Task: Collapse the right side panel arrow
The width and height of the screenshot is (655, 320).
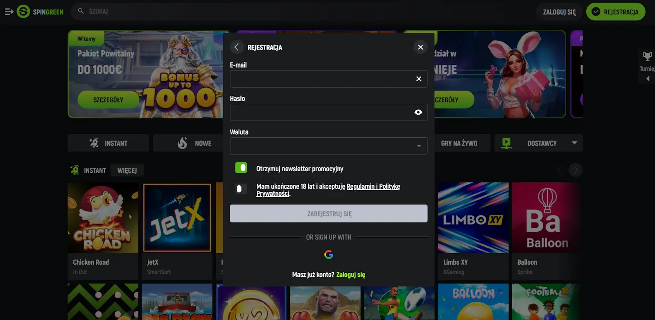Action: 648,79
